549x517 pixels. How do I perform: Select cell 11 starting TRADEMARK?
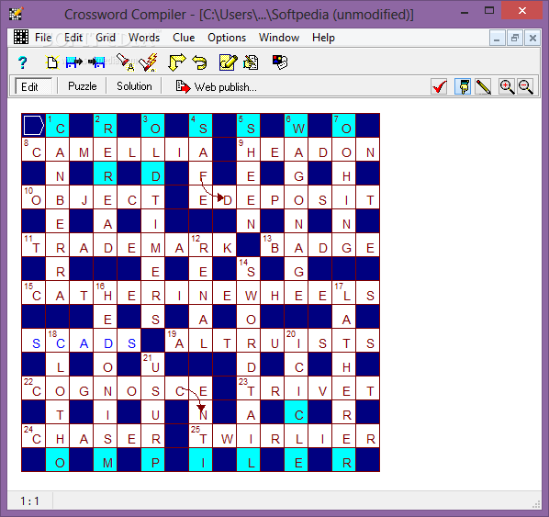pos(34,245)
